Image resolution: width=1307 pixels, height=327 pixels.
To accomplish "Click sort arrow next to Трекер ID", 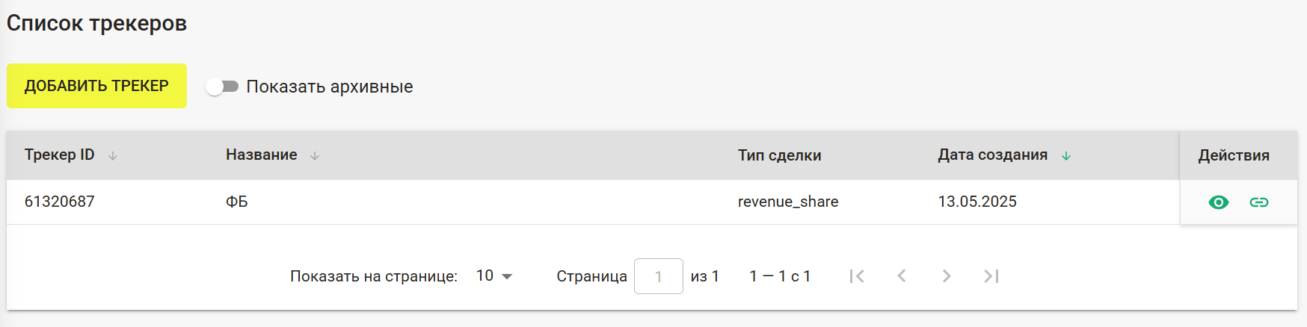I will pyautogui.click(x=113, y=156).
